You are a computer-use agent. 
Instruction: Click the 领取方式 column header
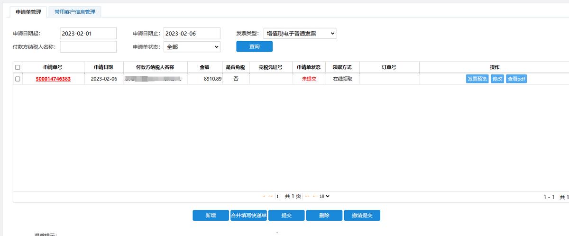pyautogui.click(x=342, y=67)
